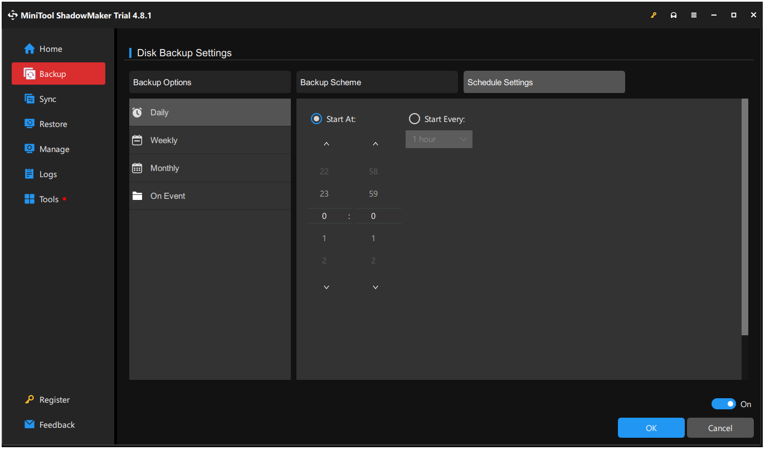
Task: Click the alarm clock icon beside Daily
Action: pos(137,113)
